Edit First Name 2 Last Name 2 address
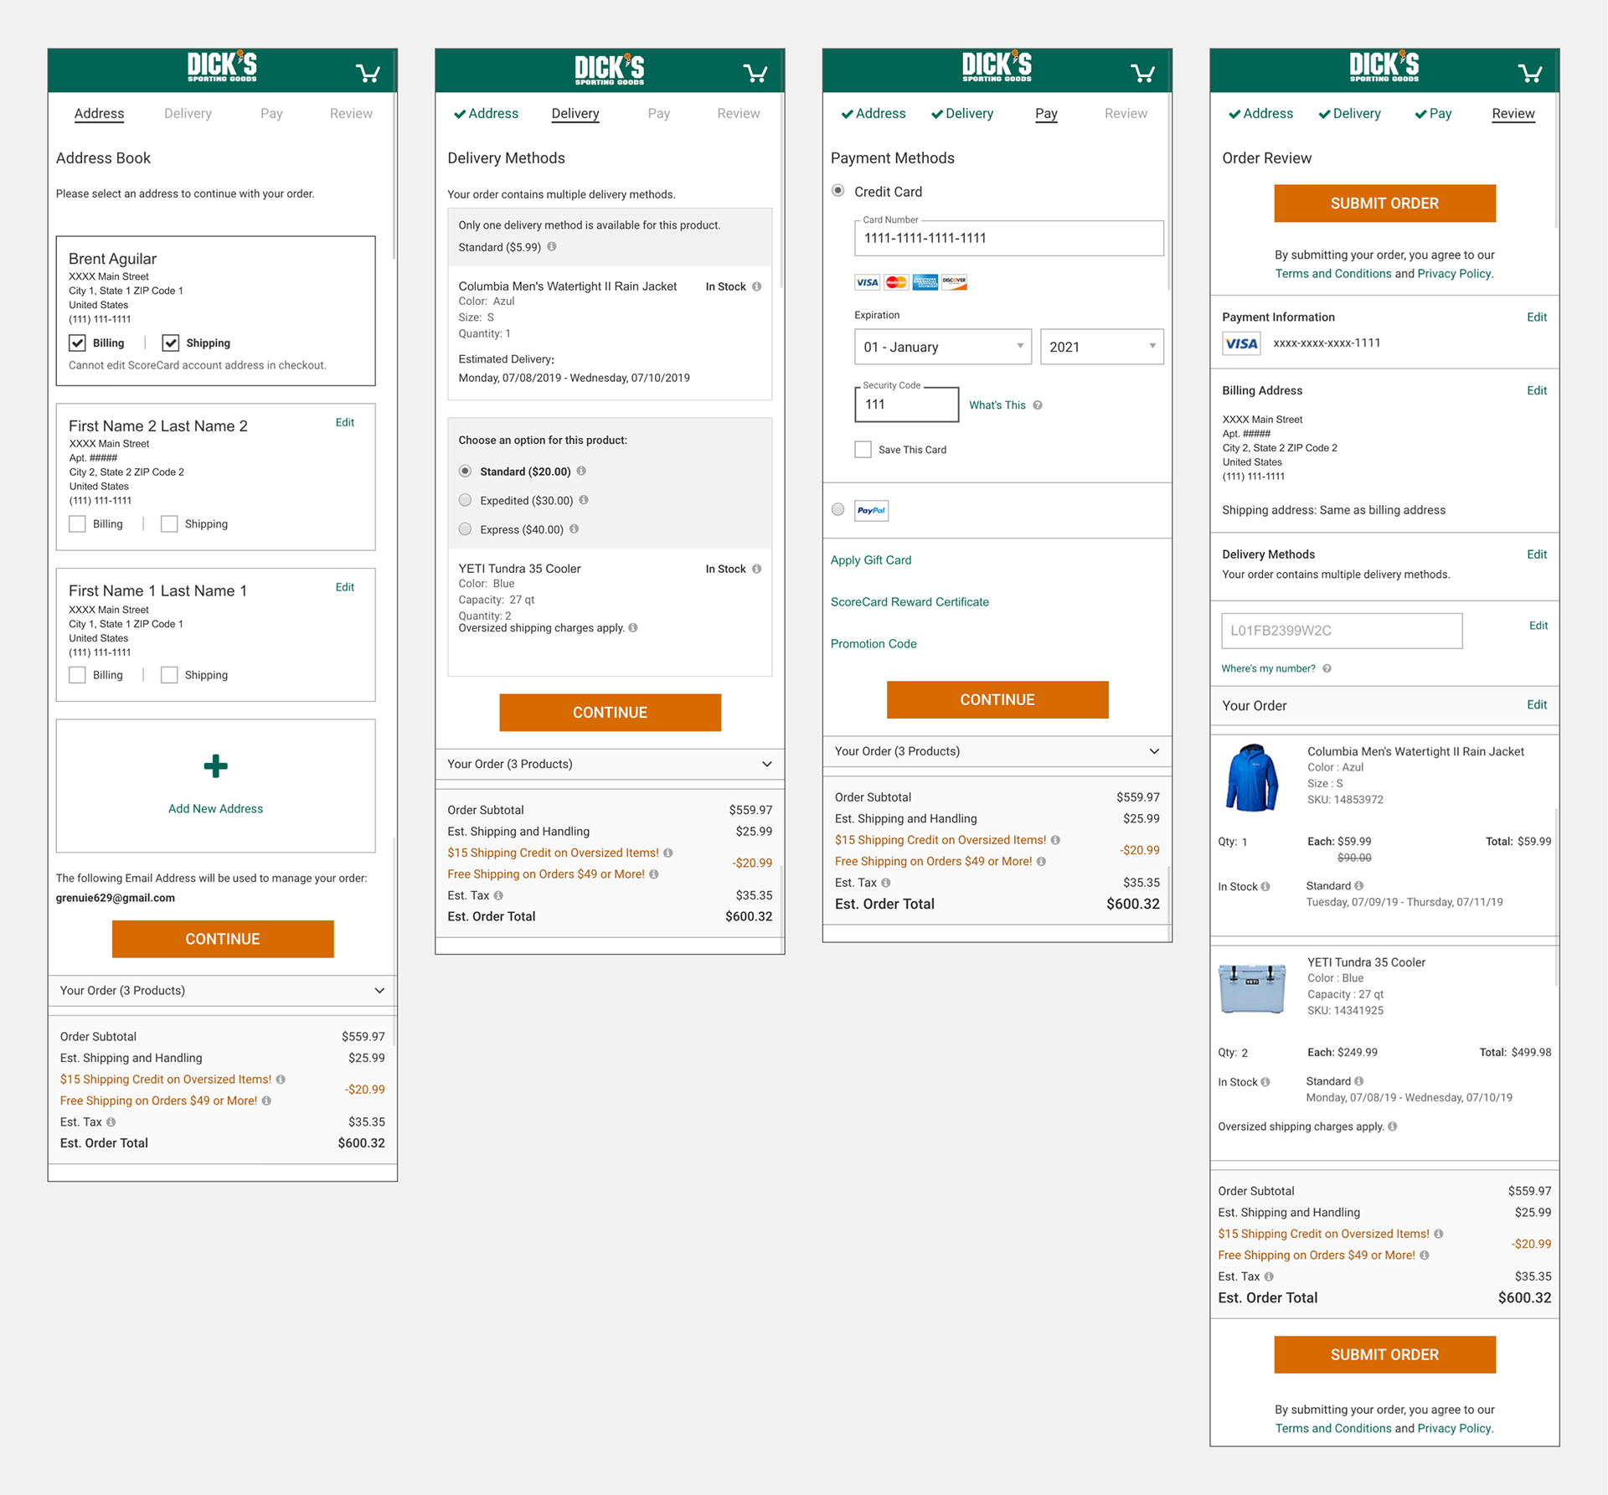The width and height of the screenshot is (1608, 1495). pyautogui.click(x=345, y=422)
